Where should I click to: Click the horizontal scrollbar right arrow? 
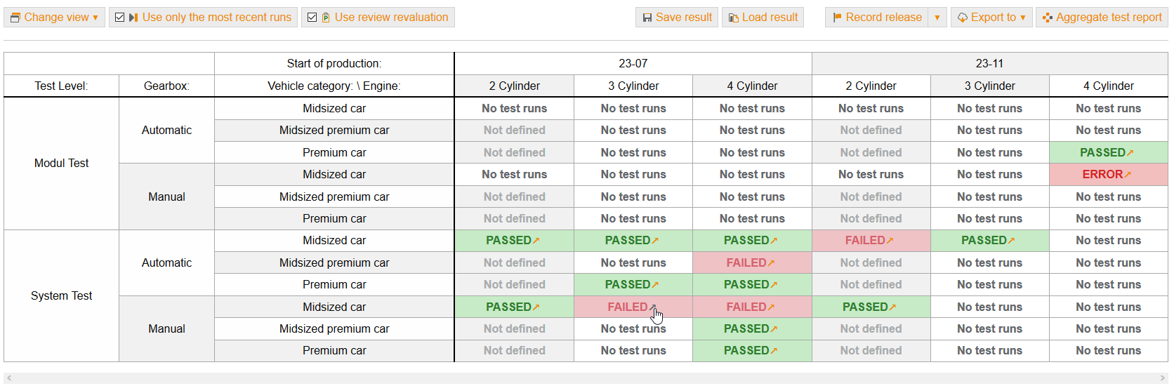click(x=1163, y=378)
